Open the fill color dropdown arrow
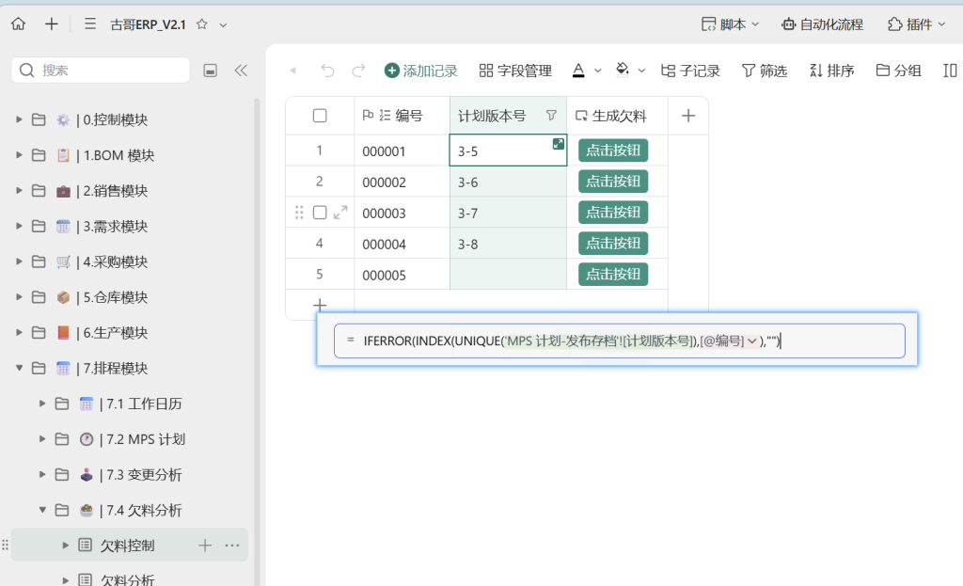 coord(641,71)
